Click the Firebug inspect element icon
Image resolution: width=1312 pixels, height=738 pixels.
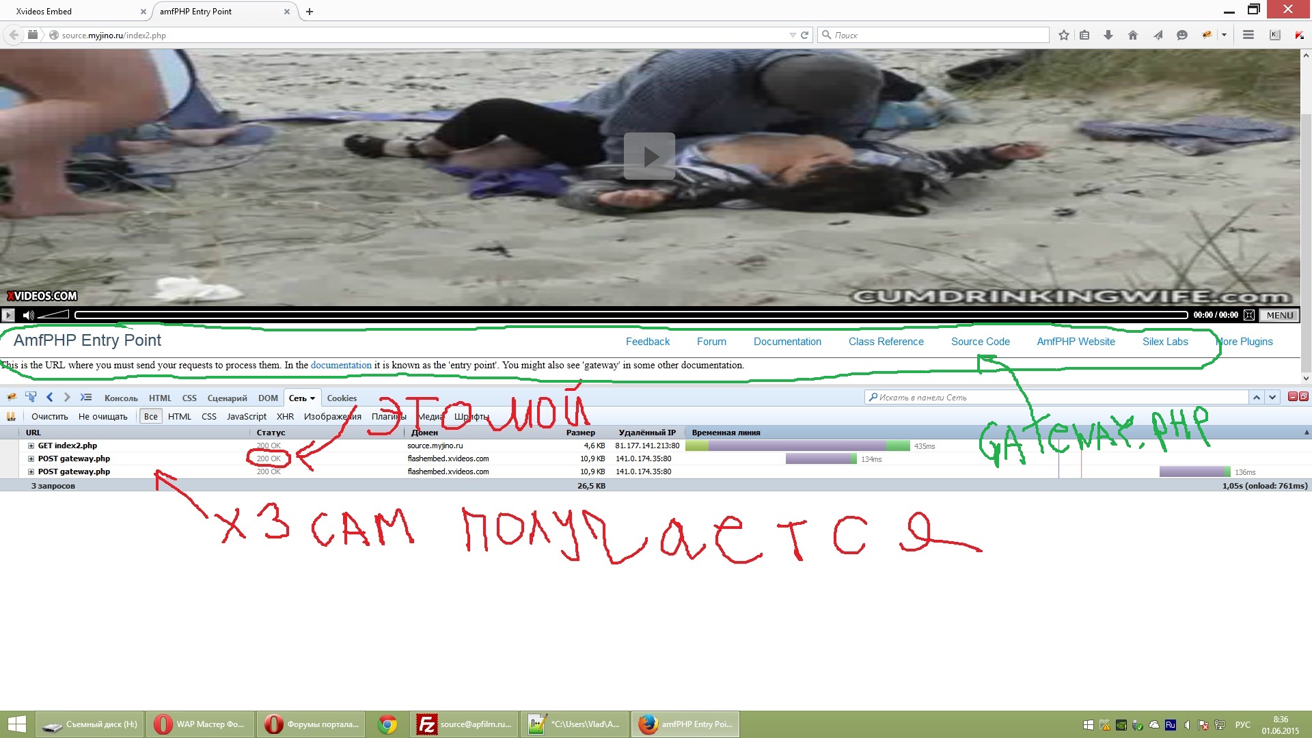(31, 397)
